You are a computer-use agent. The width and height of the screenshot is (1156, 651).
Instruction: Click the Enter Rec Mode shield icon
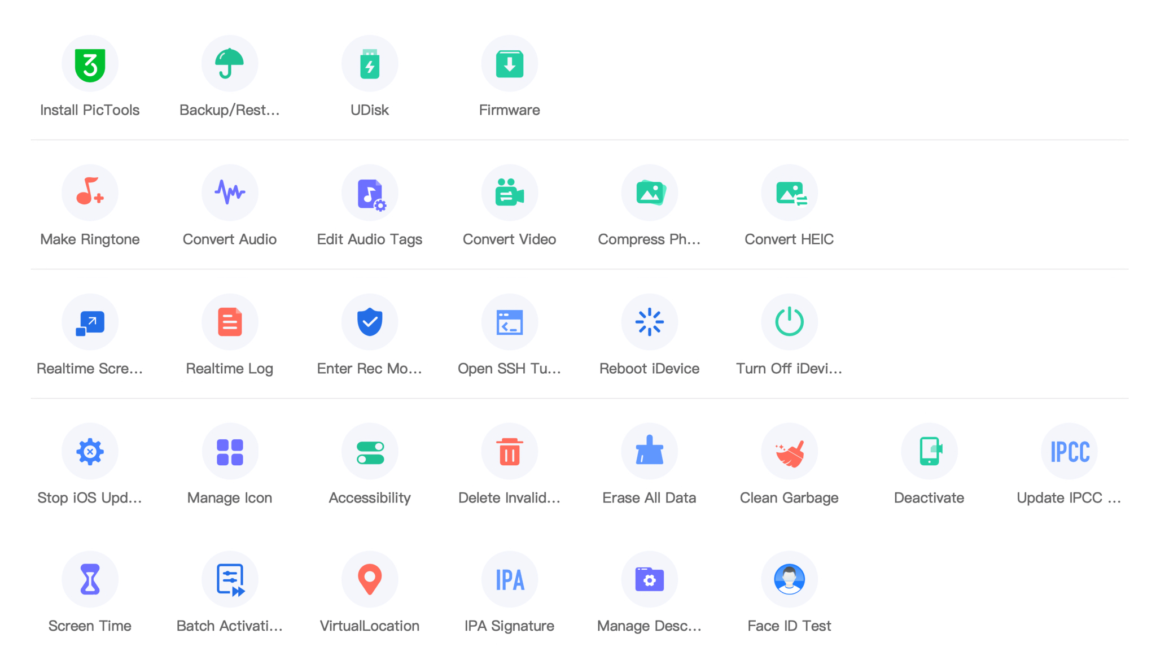370,322
